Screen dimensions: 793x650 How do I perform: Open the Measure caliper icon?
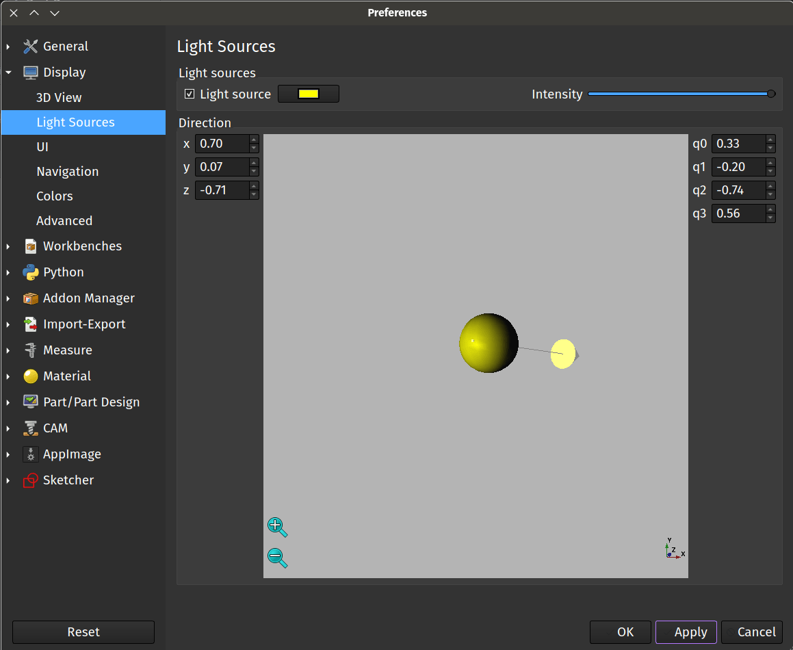[x=30, y=350]
